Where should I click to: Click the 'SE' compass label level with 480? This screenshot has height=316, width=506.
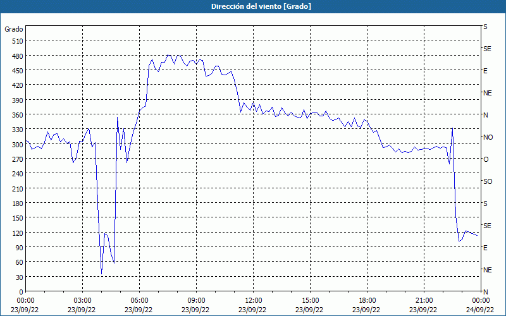click(487, 49)
